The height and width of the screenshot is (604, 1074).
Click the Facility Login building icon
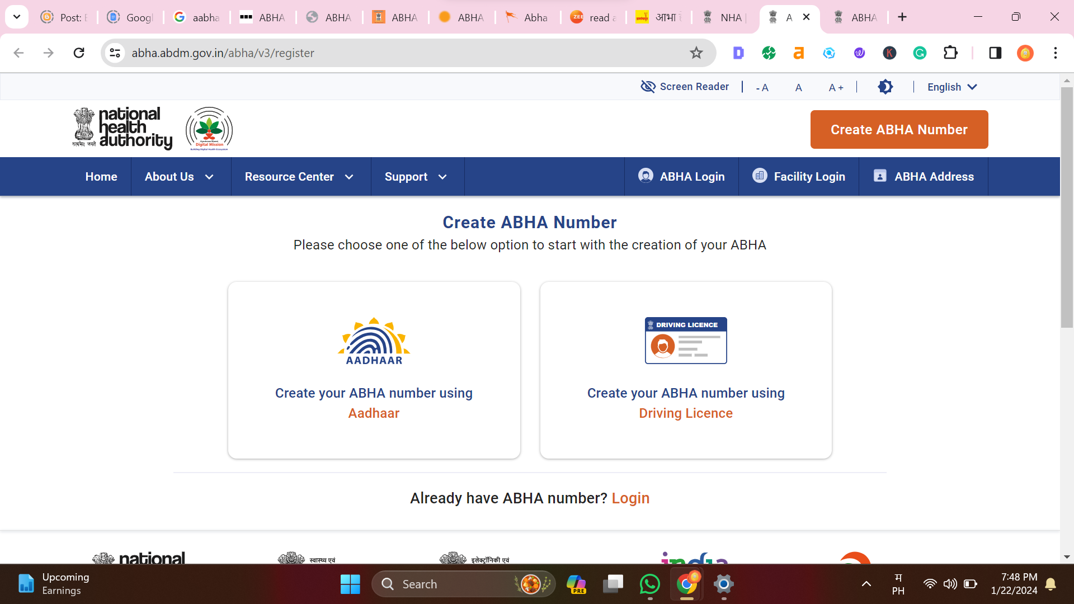pyautogui.click(x=759, y=176)
